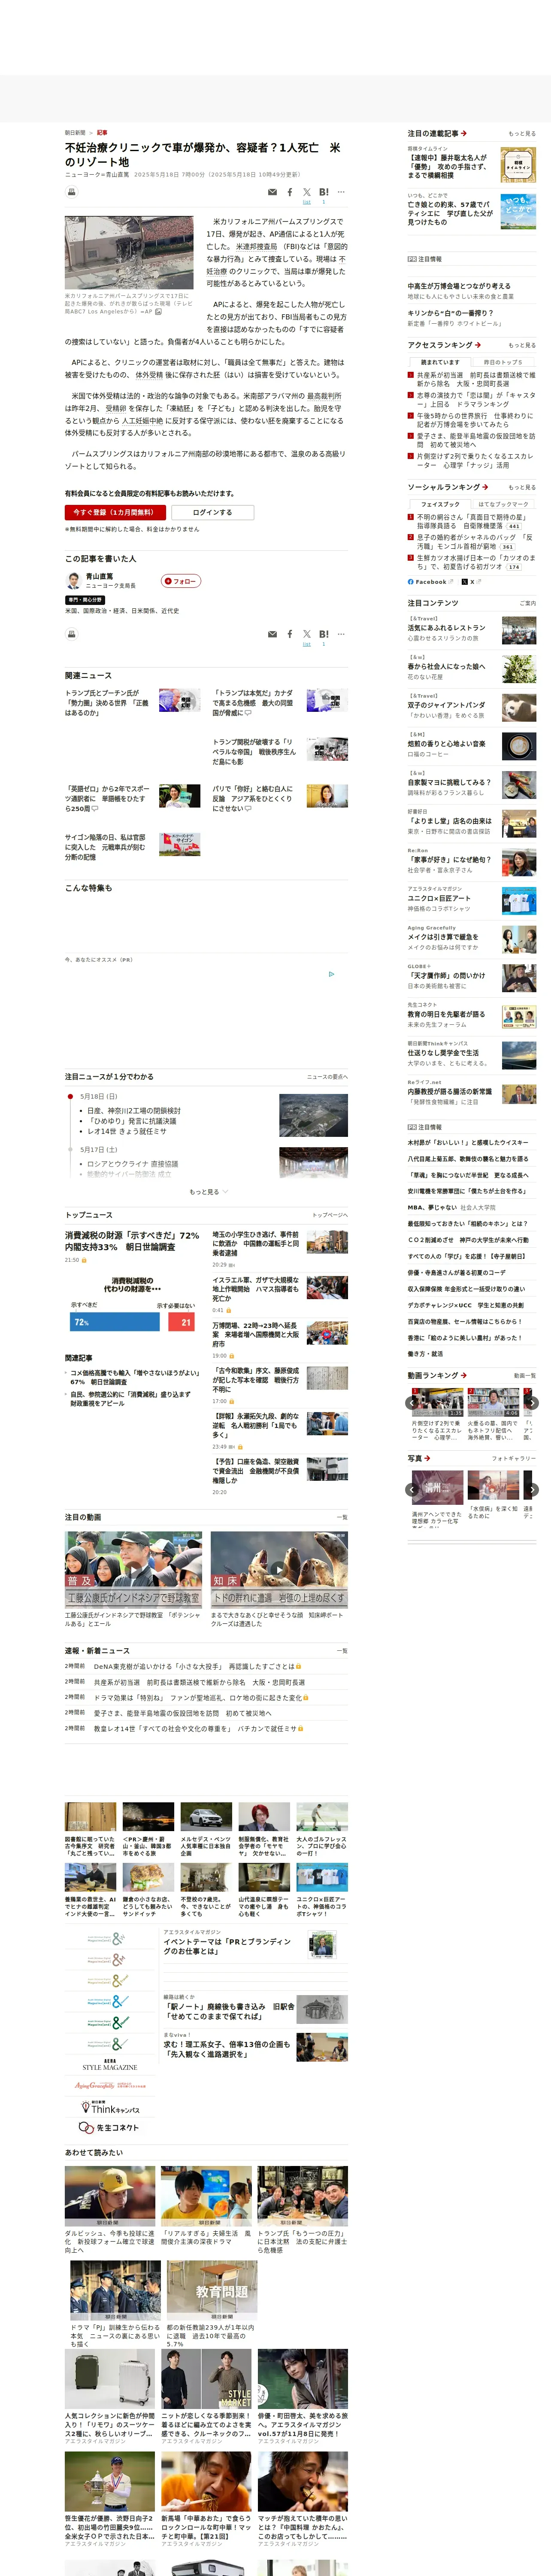The width and height of the screenshot is (551, 2576).
Task: Click もっと見る beside ソーシャルランキング
Action: (521, 487)
